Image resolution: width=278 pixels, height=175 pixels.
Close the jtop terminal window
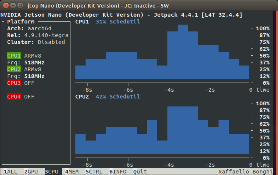tap(6, 6)
